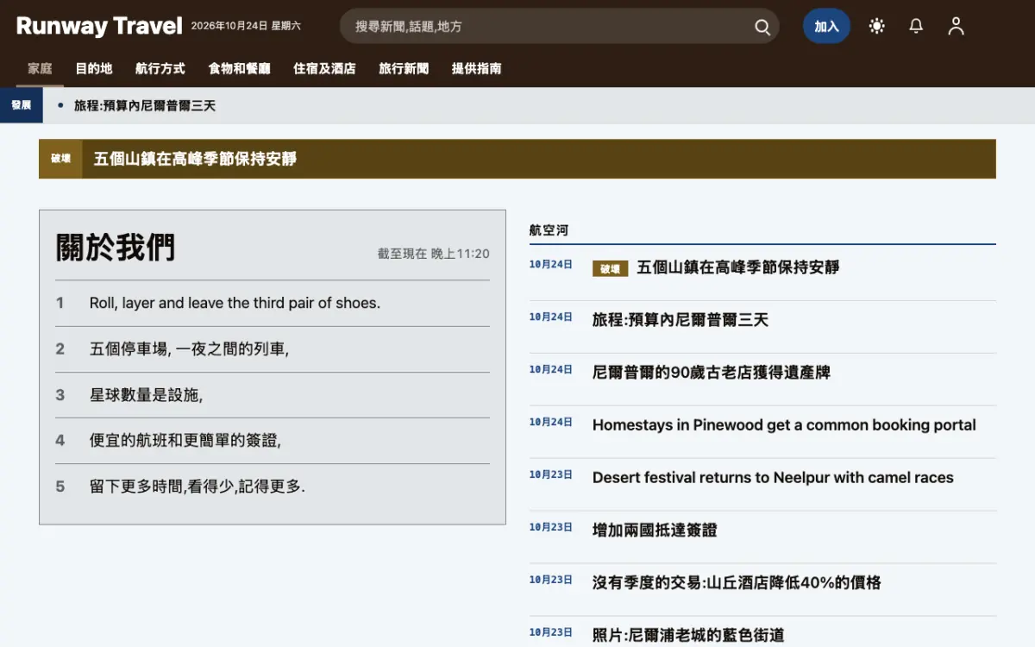This screenshot has width=1035, height=647.
Task: Open ticker headline 旅程:預算內尼爾普爾三天
Action: click(x=145, y=105)
